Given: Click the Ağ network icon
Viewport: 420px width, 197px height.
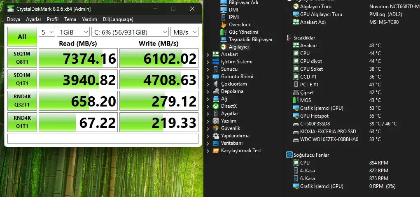Looking at the screenshot, I should (216, 99).
